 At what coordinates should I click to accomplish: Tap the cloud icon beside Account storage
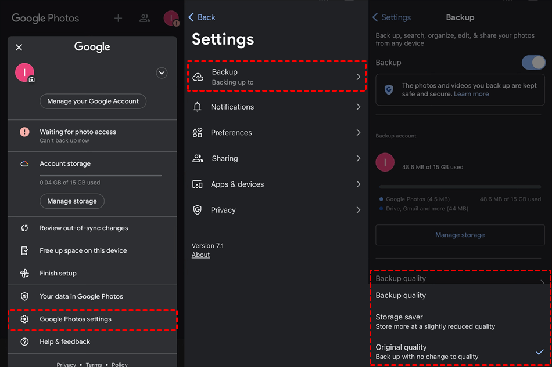click(24, 163)
